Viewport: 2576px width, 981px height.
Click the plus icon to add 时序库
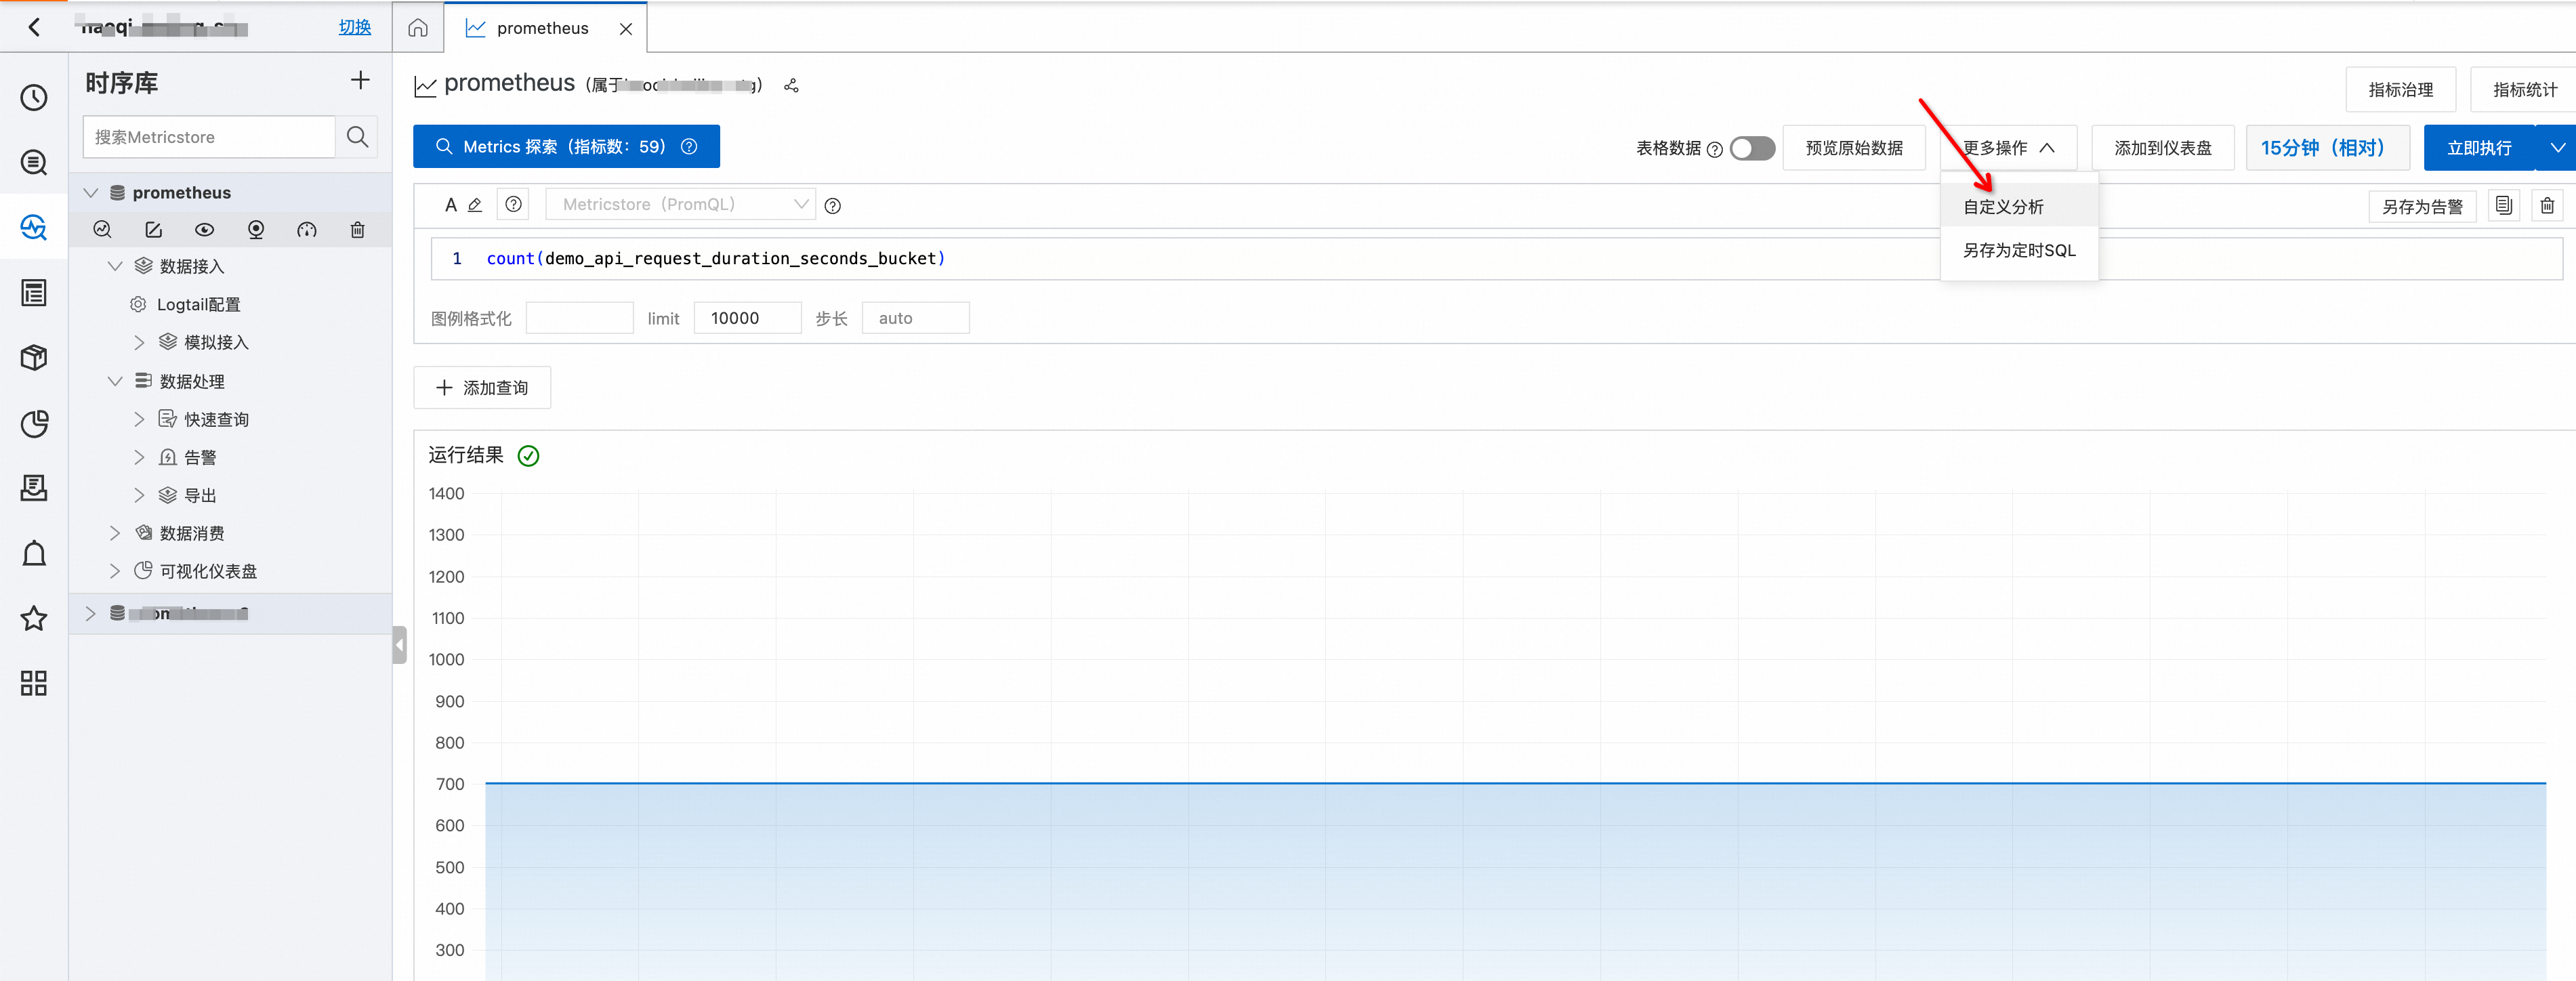pos(360,80)
